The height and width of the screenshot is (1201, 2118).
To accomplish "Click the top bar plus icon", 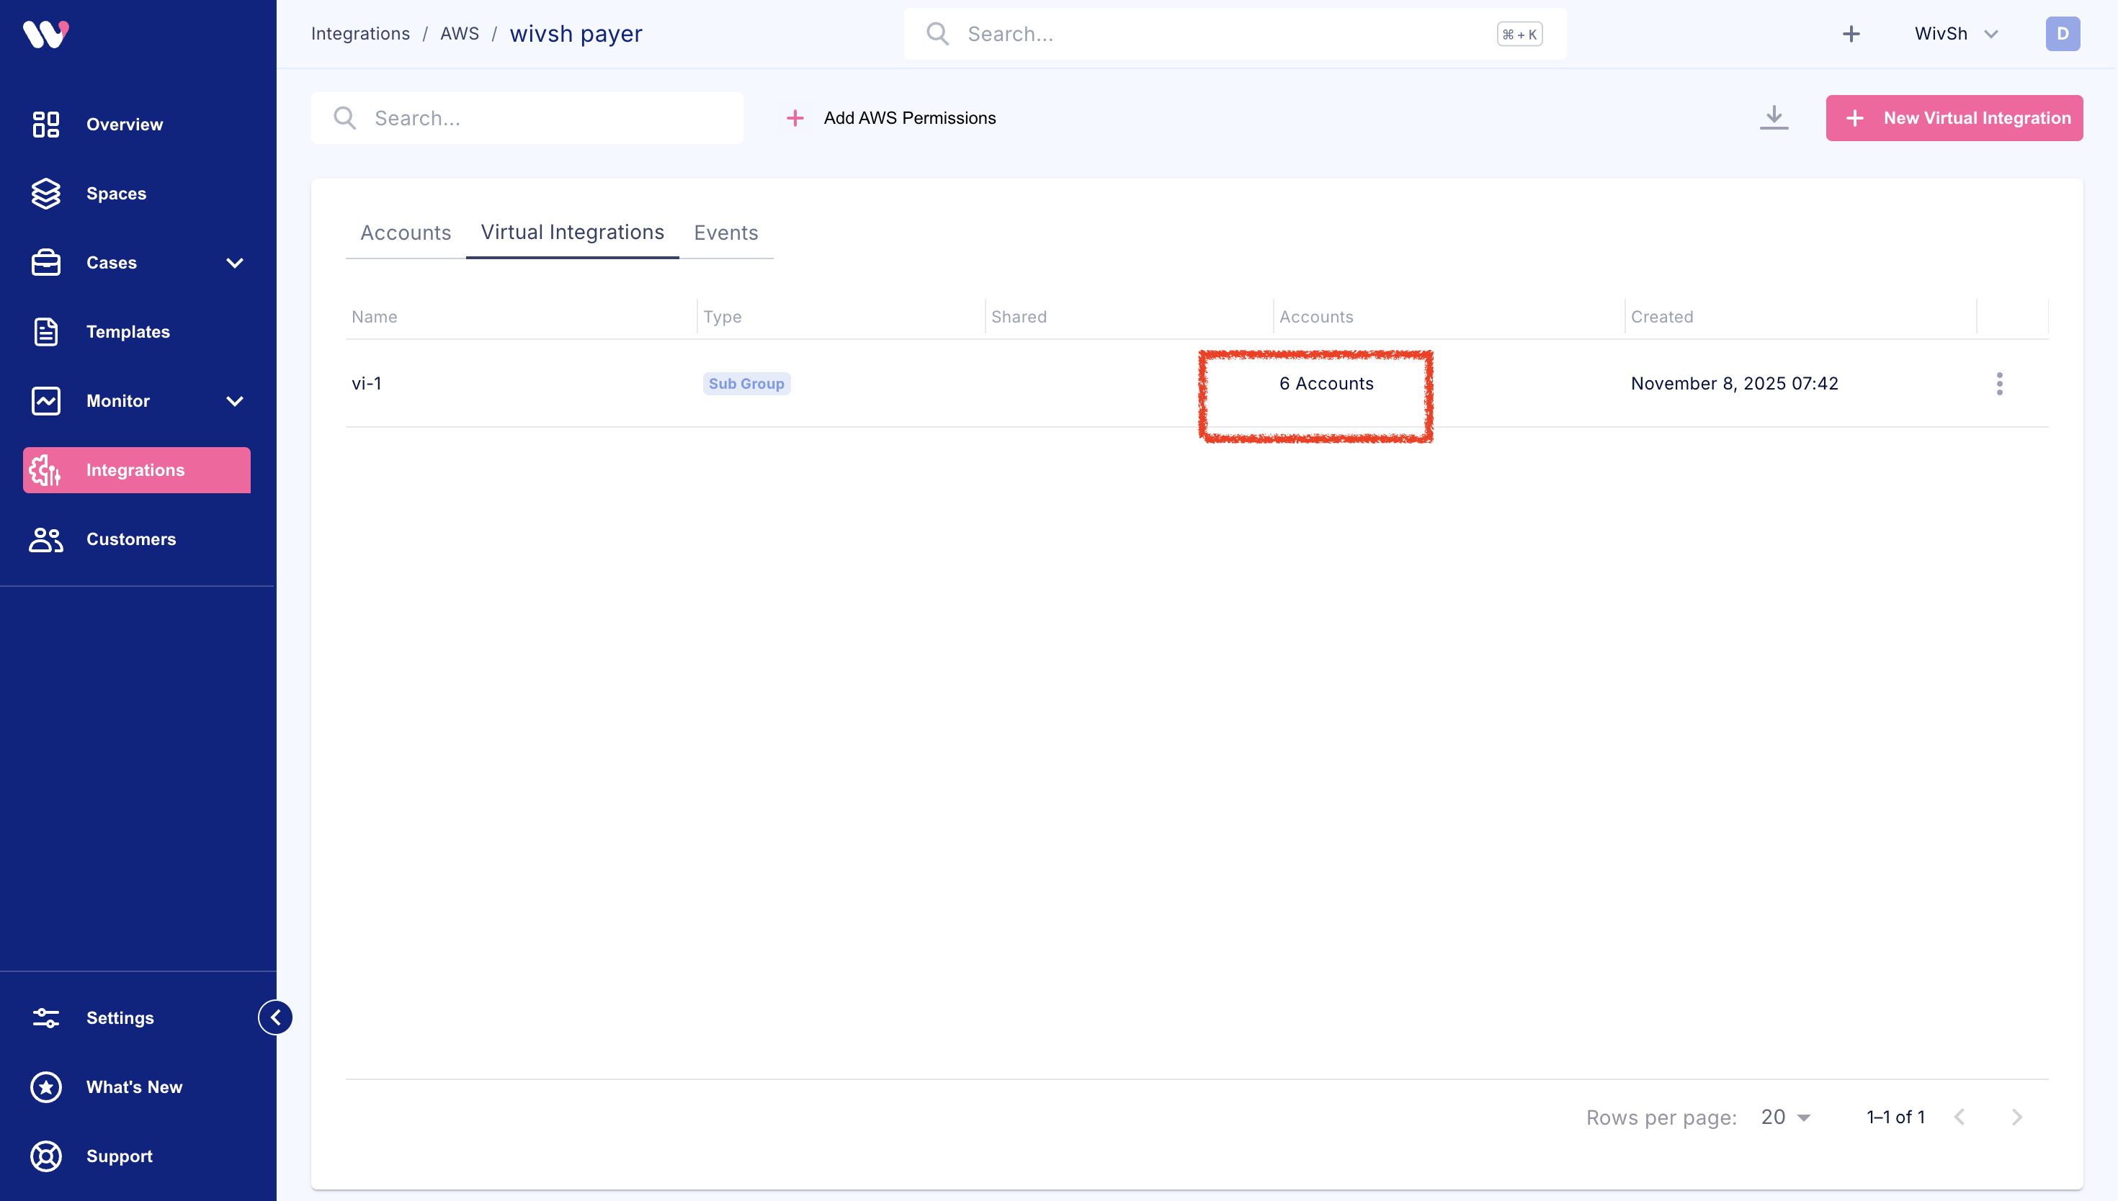I will tap(1851, 34).
